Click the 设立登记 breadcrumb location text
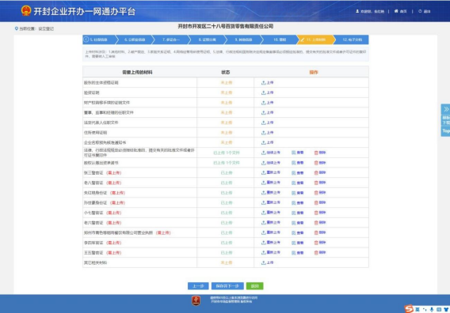The width and height of the screenshot is (450, 313). point(46,28)
